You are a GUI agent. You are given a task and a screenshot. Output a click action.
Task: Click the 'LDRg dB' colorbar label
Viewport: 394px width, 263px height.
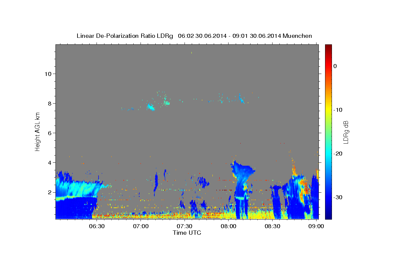pyautogui.click(x=346, y=132)
